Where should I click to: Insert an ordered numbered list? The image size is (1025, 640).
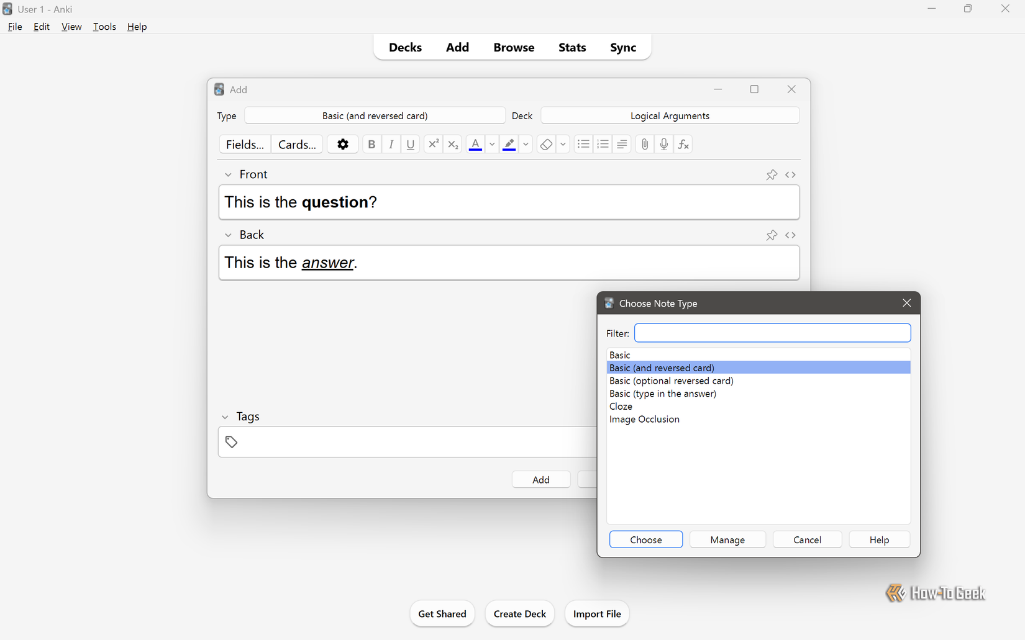pyautogui.click(x=603, y=144)
